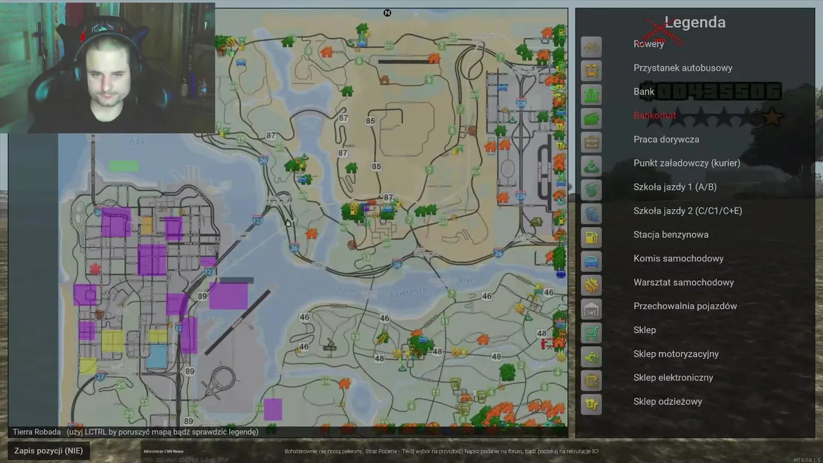Click the Sklep odzieżowy clothing icon

[x=592, y=403]
